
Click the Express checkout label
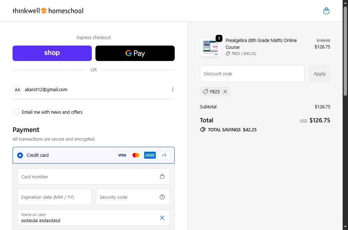(x=94, y=38)
